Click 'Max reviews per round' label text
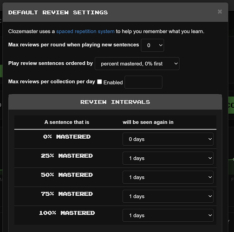 73,45
